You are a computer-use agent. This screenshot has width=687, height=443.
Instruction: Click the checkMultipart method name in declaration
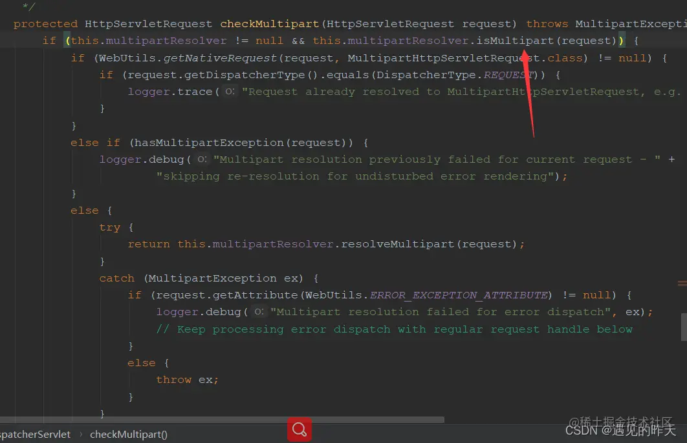(x=270, y=24)
